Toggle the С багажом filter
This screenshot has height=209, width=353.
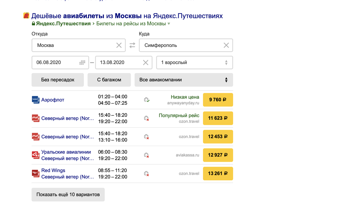(109, 80)
